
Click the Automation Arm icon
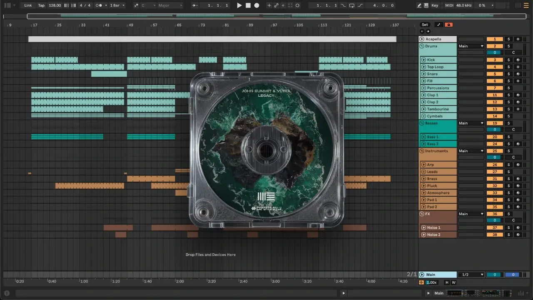pos(276,5)
